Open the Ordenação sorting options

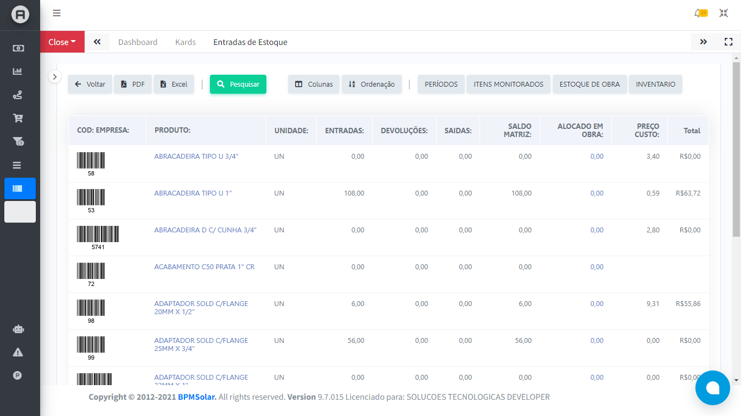(372, 84)
